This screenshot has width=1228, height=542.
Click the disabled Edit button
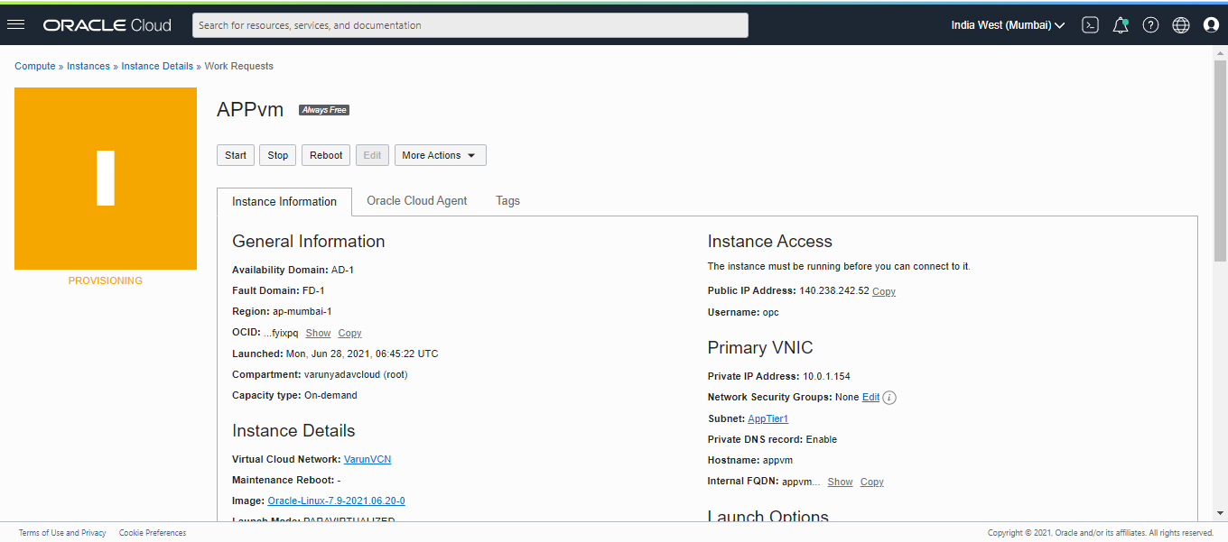372,155
